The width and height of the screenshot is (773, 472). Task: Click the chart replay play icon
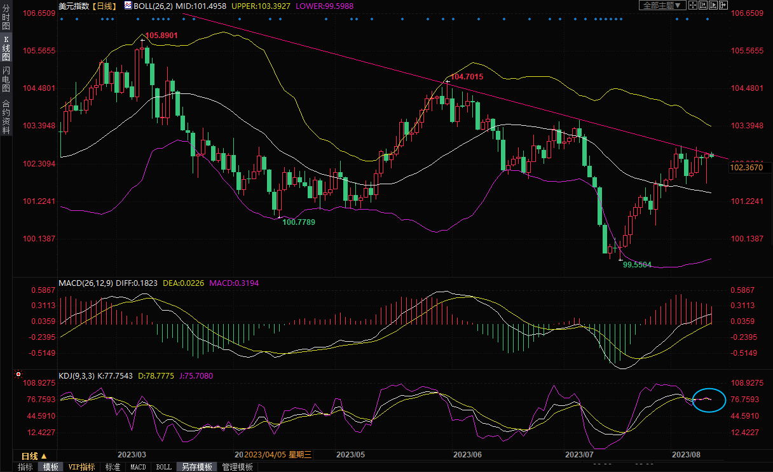click(713, 5)
